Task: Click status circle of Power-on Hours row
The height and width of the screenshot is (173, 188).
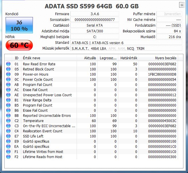Action: pos(8,74)
